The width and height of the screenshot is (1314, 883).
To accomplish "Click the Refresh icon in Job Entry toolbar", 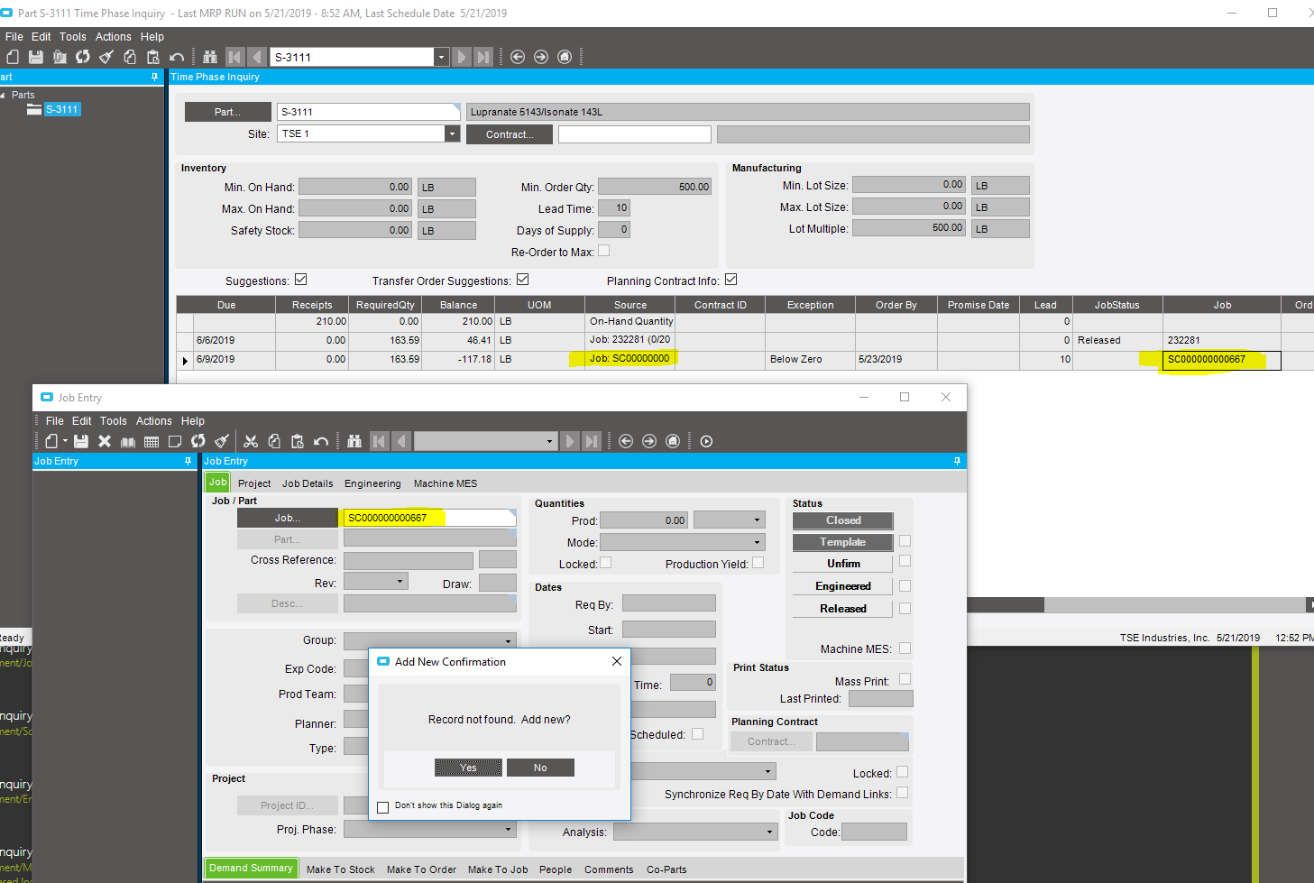I will [x=198, y=441].
